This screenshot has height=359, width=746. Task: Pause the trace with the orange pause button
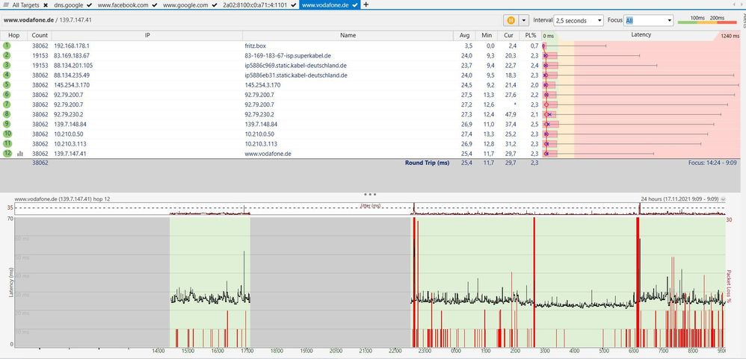[x=511, y=20]
